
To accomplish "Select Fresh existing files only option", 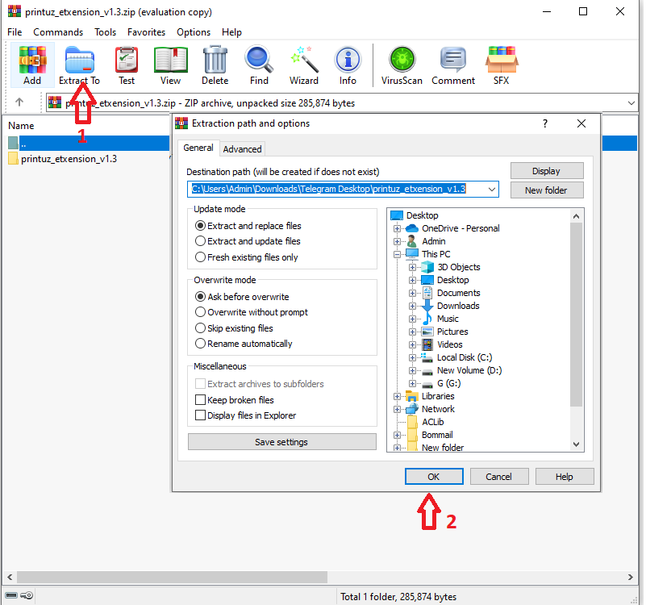I will (x=200, y=257).
